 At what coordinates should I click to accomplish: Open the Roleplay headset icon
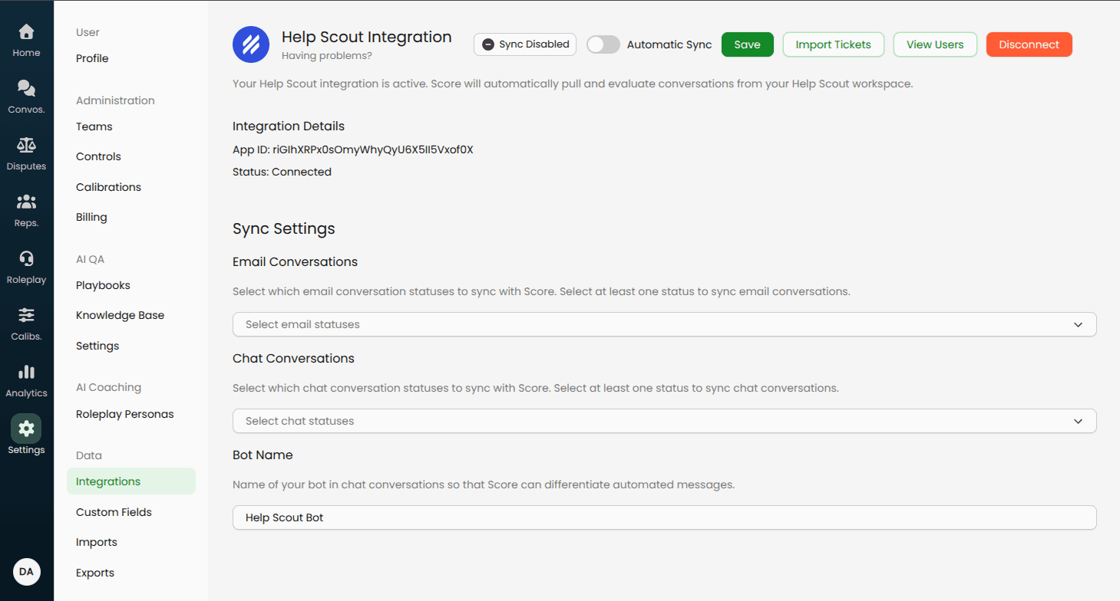pos(26,258)
